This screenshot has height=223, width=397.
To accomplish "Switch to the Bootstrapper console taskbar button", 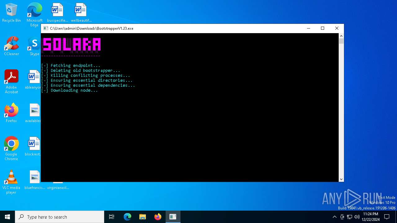I will 173,217.
